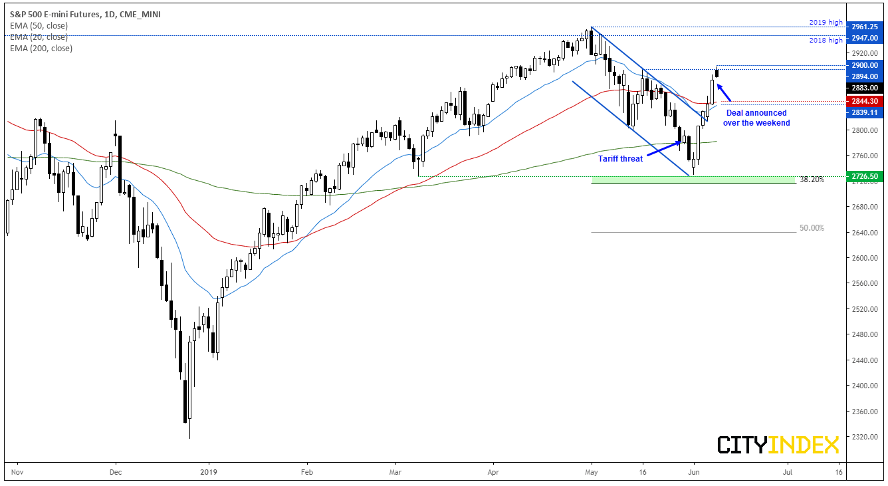Click the Dec label on time axis

(x=115, y=471)
